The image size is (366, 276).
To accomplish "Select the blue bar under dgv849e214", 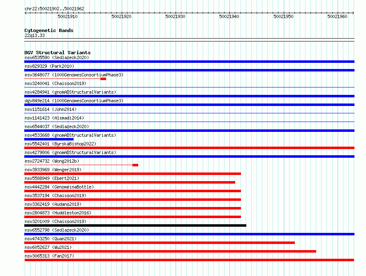I will (x=189, y=105).
